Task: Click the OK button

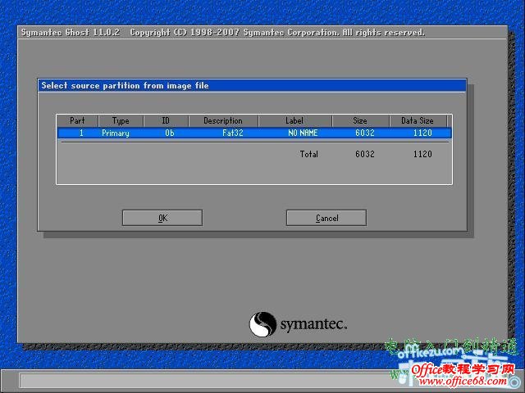Action: (162, 218)
